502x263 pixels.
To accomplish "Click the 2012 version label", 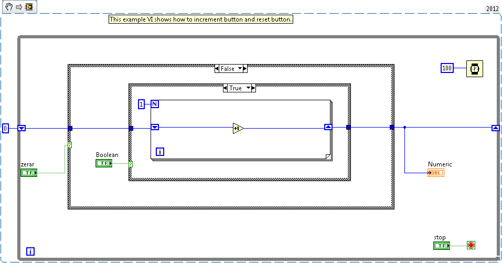I will click(493, 8).
